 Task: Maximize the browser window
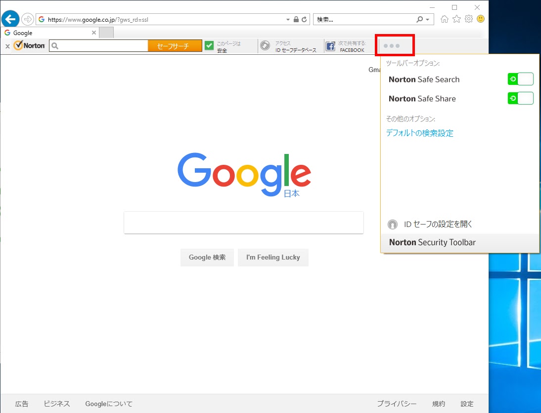pos(455,7)
